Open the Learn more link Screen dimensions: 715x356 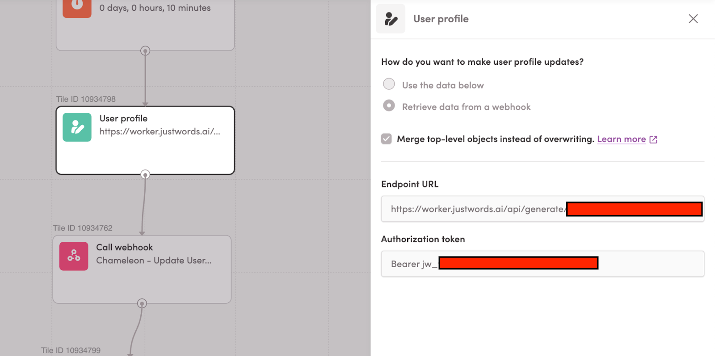(621, 139)
